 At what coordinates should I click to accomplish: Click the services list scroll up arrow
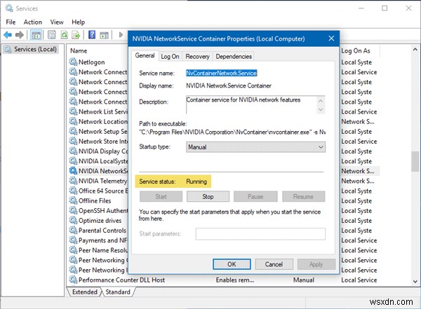[415, 49]
